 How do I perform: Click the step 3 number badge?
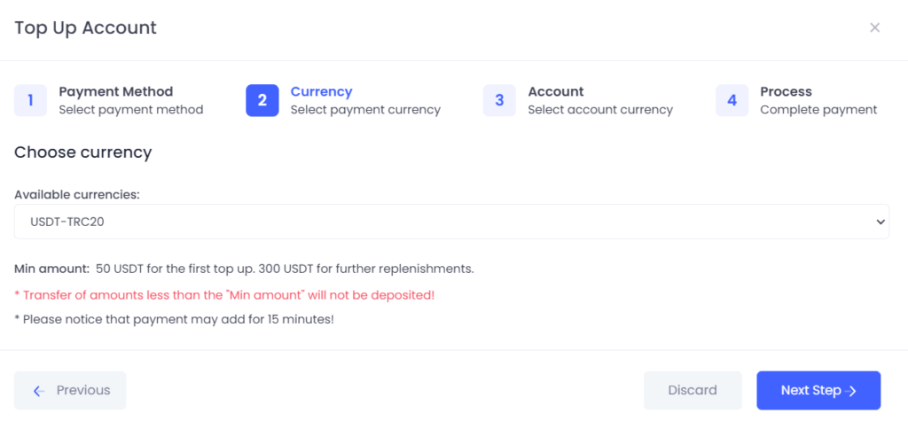(x=499, y=100)
